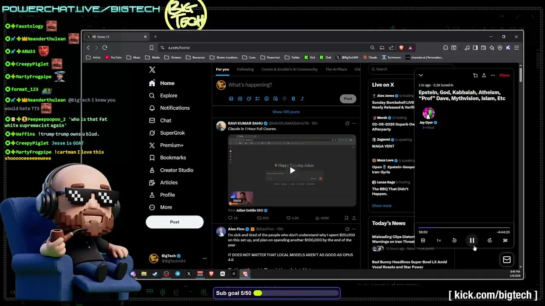Click the red Close link
Viewport: 545px width, 306px height.
tap(504, 75)
